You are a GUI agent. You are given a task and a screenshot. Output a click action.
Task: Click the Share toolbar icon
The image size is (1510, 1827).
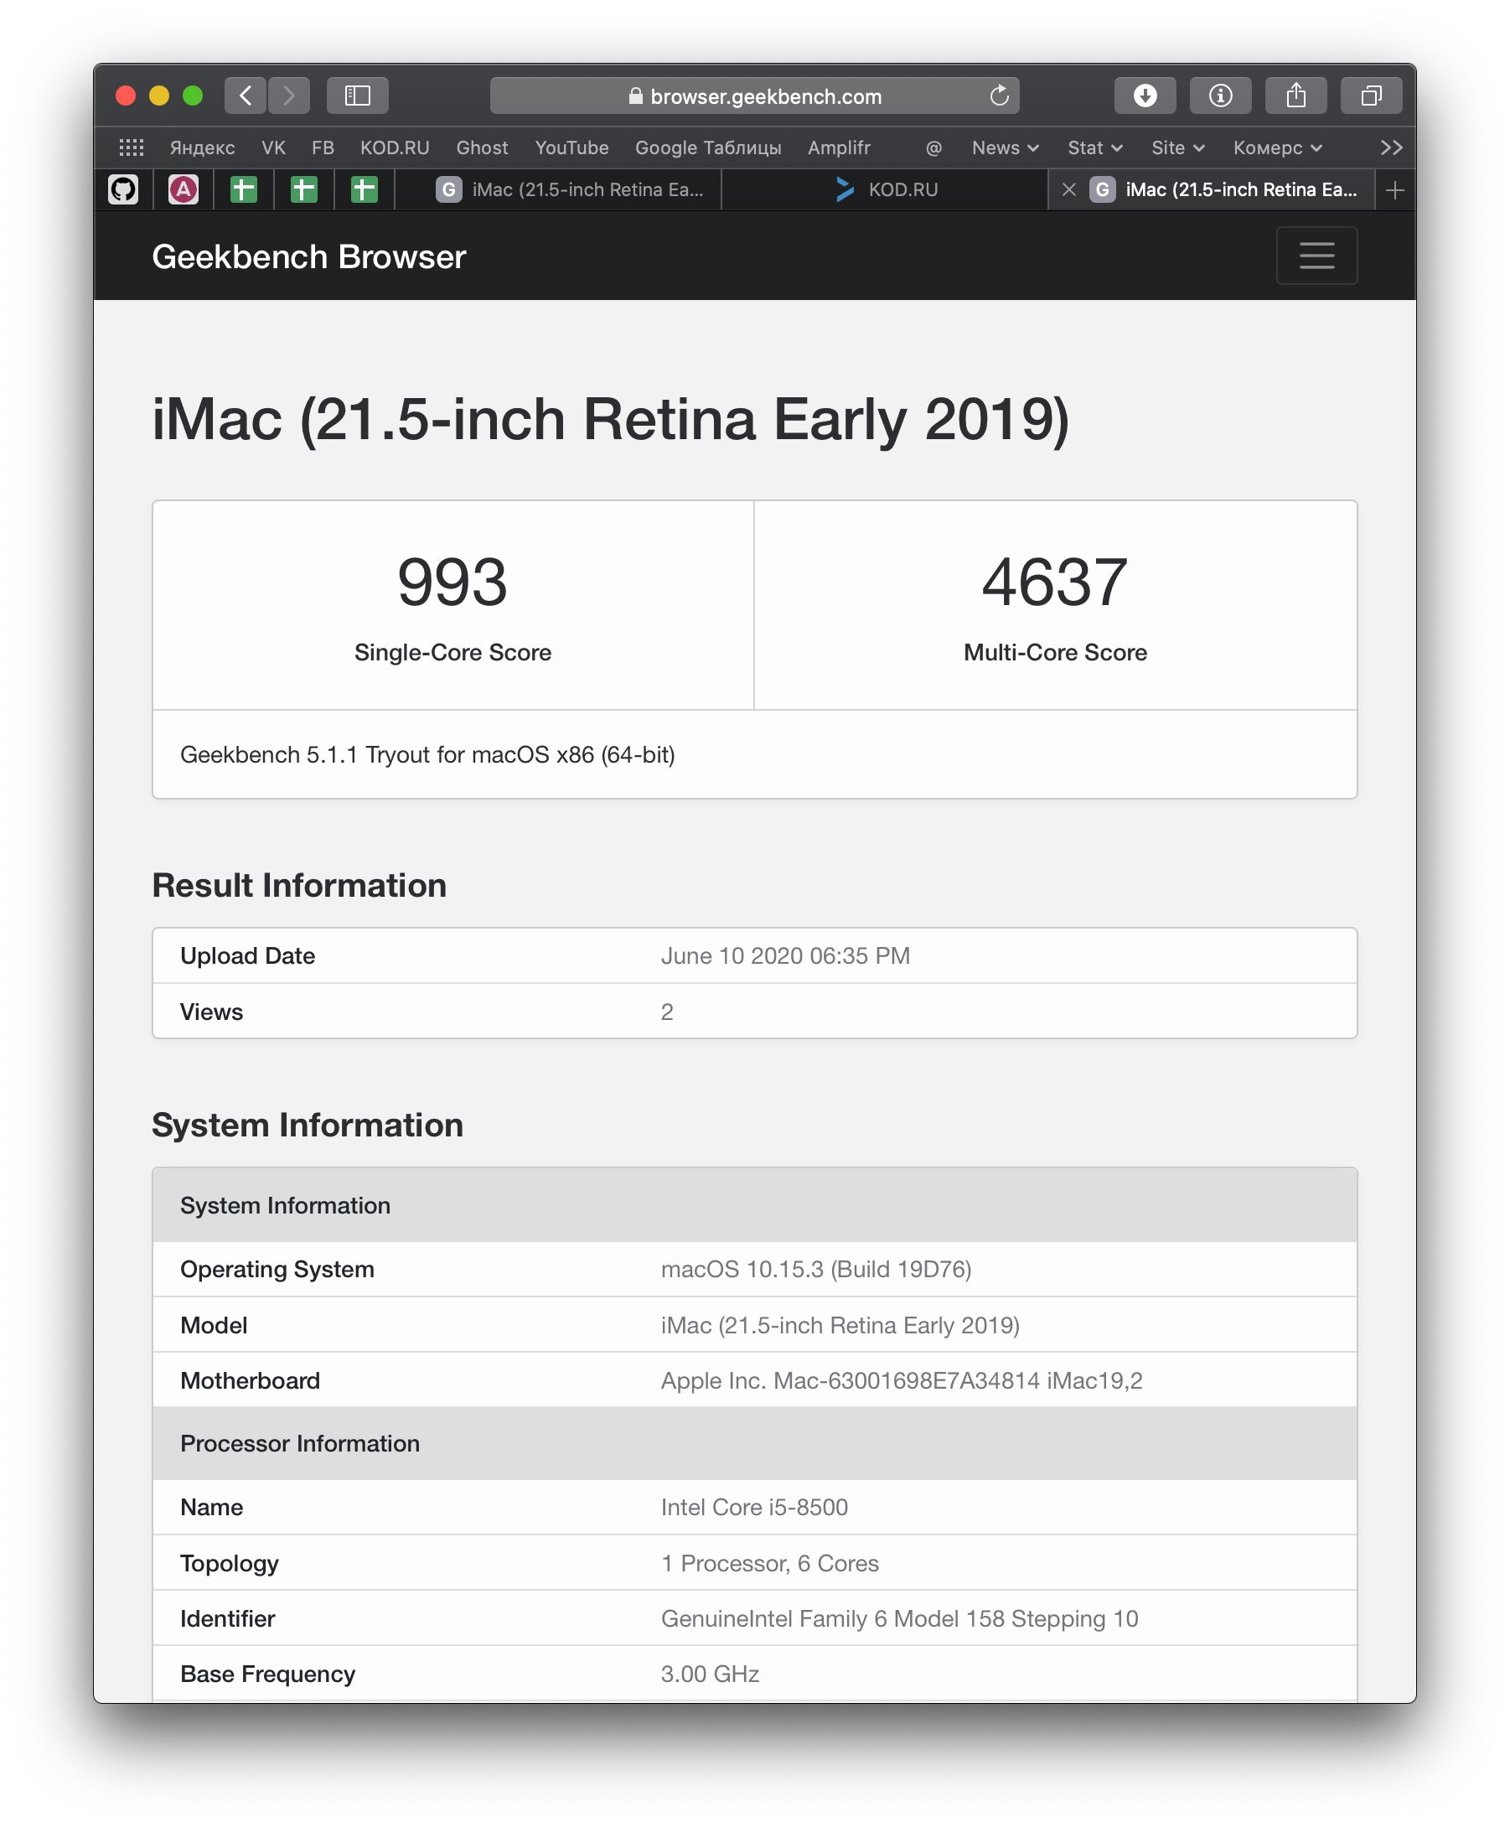pyautogui.click(x=1295, y=96)
